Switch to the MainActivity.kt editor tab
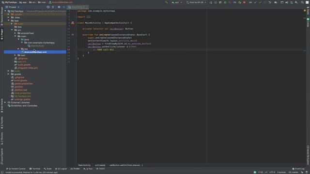310x174 pixels. click(x=78, y=7)
